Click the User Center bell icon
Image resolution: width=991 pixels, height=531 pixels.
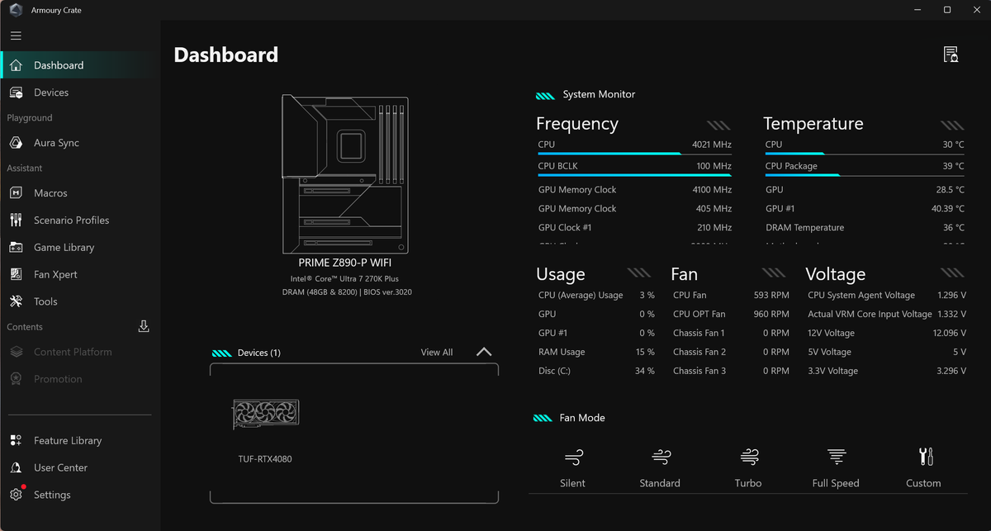17,468
